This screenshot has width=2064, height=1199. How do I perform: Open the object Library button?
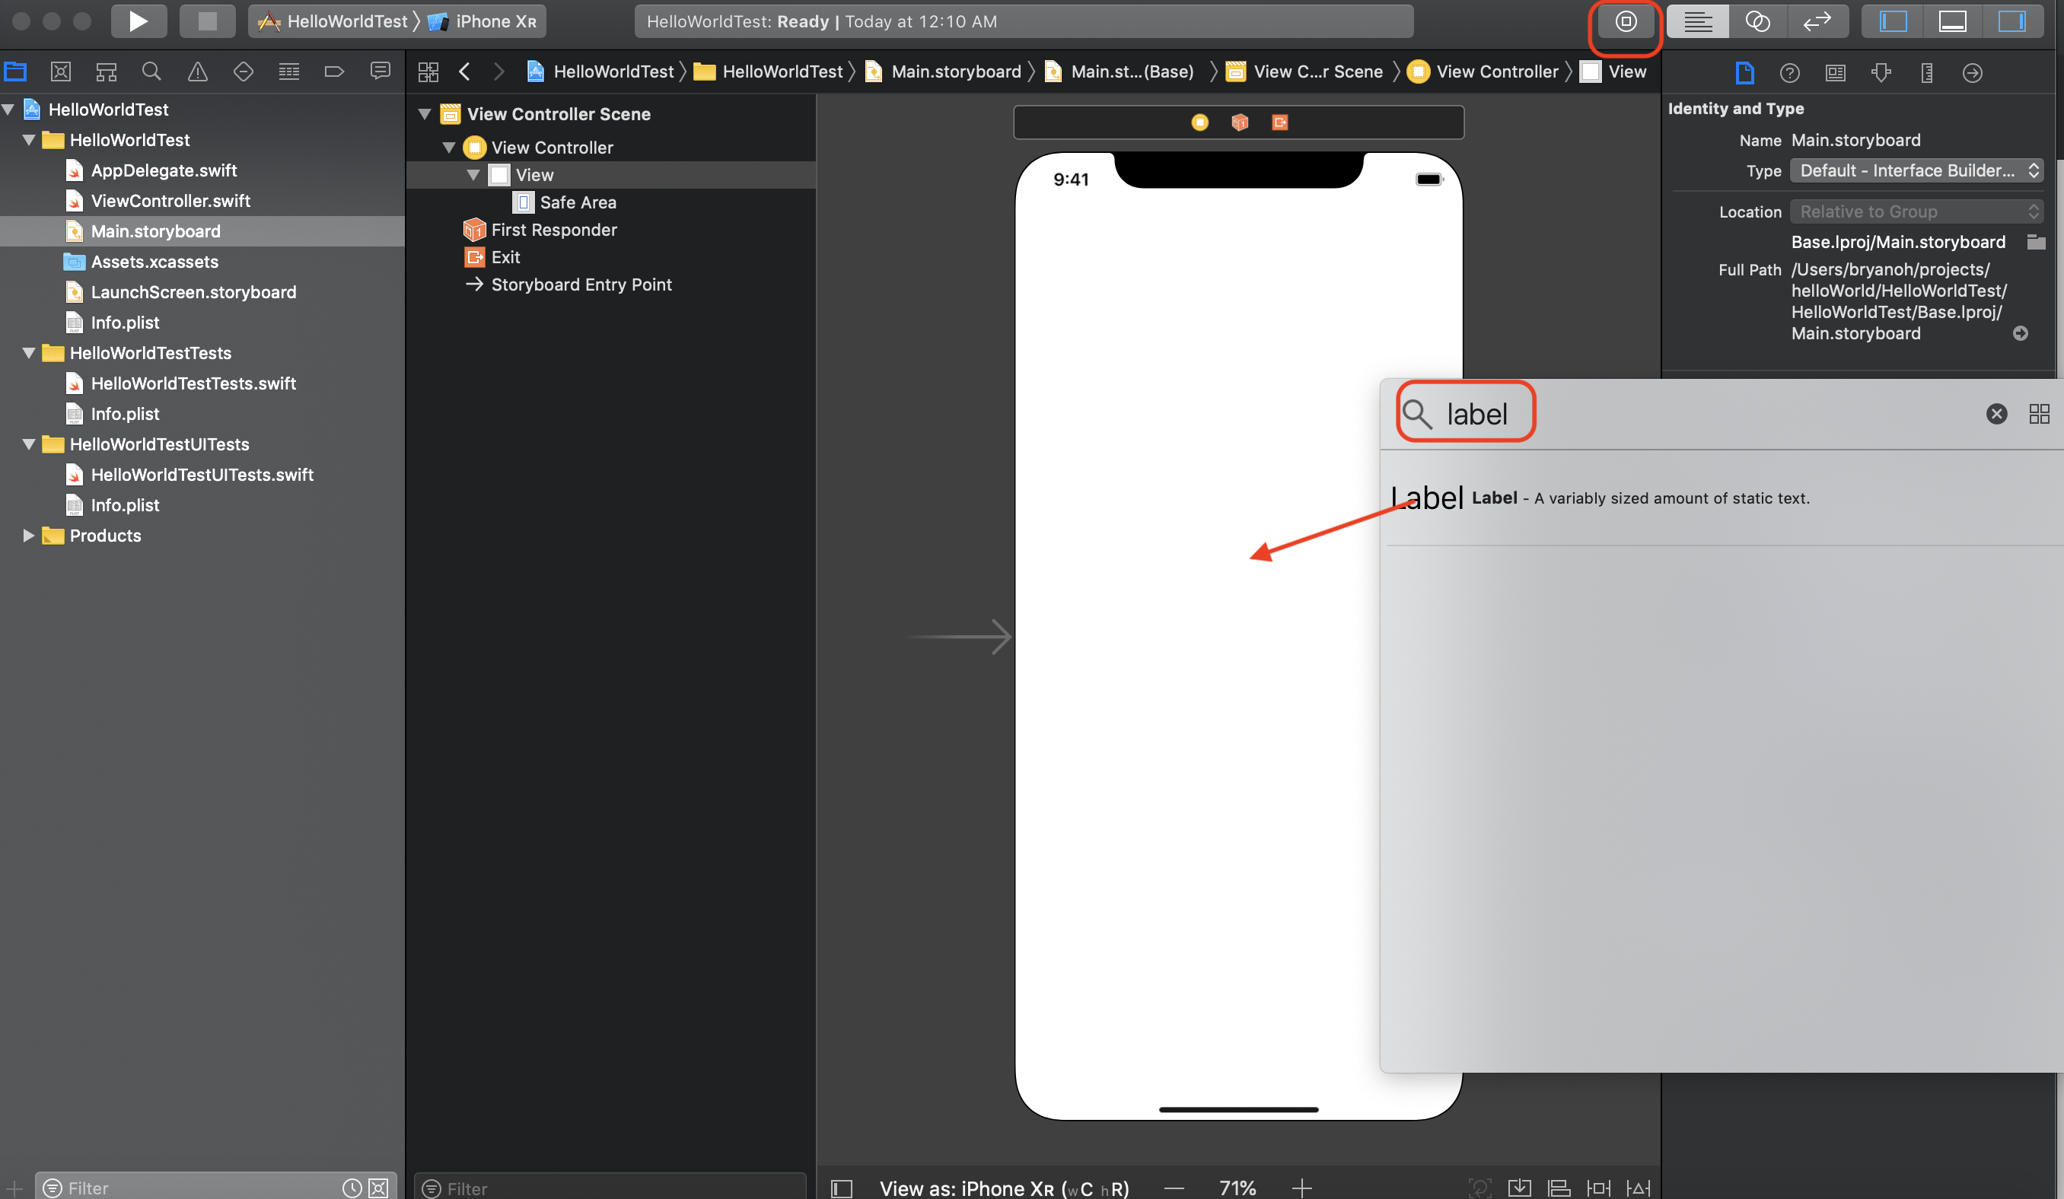1626,22
